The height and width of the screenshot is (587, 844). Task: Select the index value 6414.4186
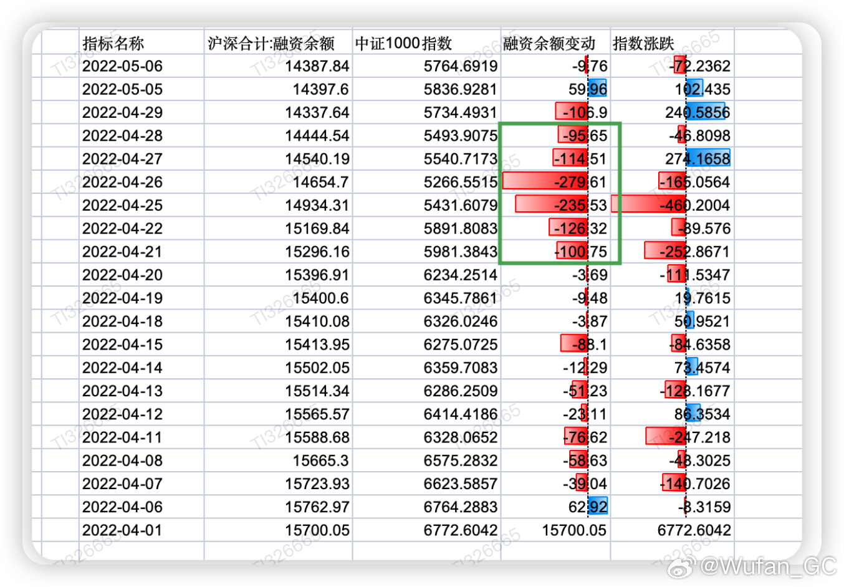pos(426,414)
